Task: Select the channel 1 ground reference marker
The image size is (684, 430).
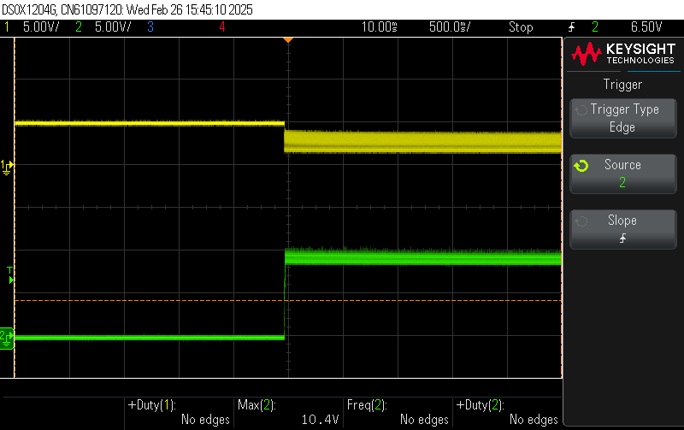Action: point(7,167)
